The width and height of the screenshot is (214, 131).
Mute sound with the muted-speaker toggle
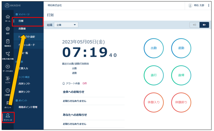click(204, 25)
